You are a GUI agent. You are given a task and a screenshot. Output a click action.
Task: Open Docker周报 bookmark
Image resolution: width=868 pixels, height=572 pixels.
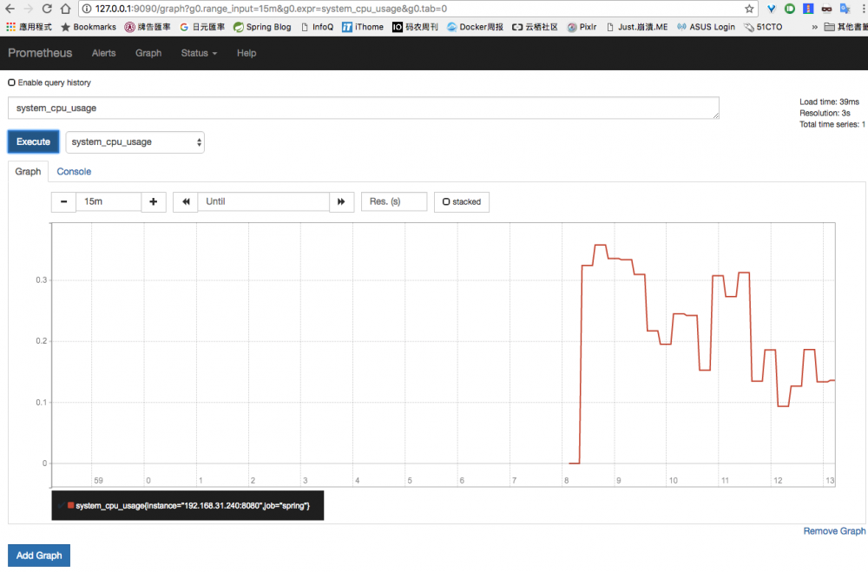[x=475, y=27]
